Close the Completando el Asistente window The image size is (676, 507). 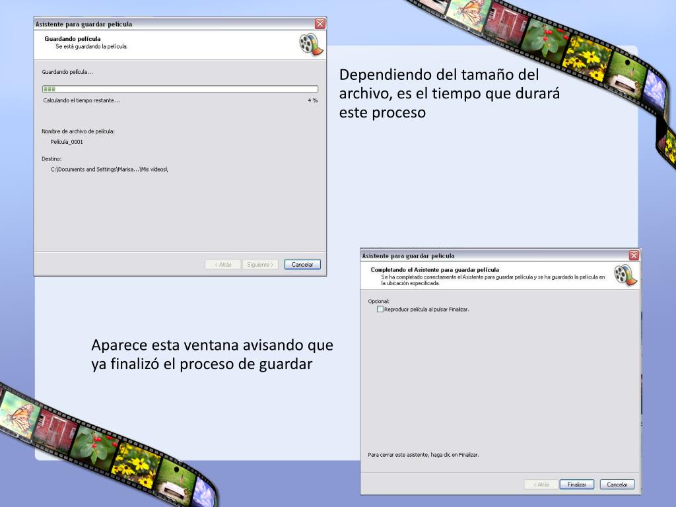coord(633,255)
